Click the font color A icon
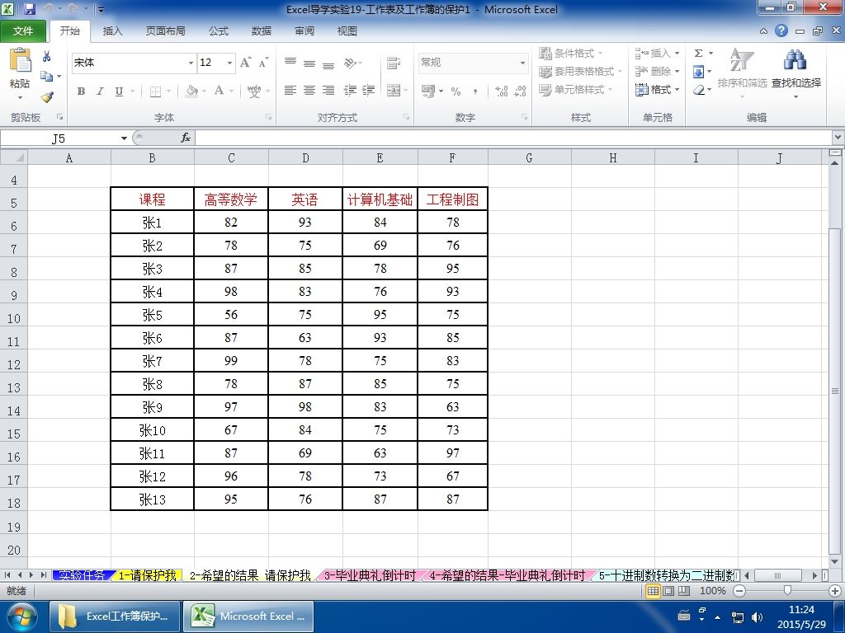The image size is (845, 633). pyautogui.click(x=219, y=91)
